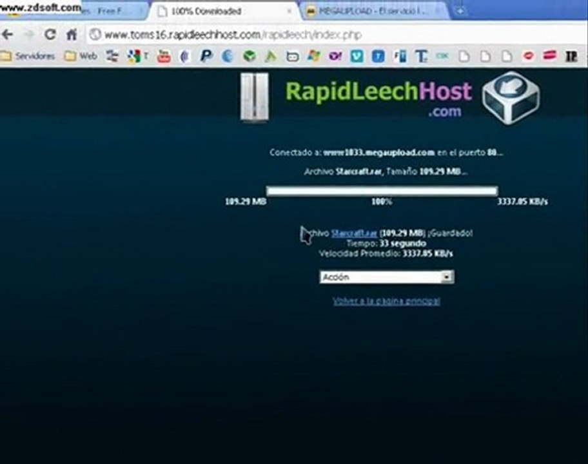Click the Velocidad Promedio text line
This screenshot has width=588, height=464.
pyautogui.click(x=386, y=254)
